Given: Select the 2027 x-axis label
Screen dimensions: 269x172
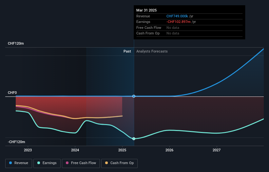Looking at the screenshot, I should click(217, 150).
